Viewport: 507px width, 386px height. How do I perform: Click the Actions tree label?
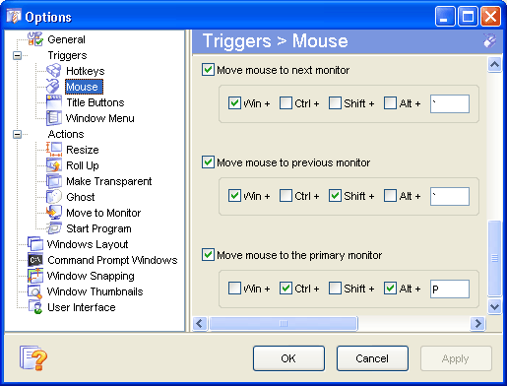click(66, 134)
